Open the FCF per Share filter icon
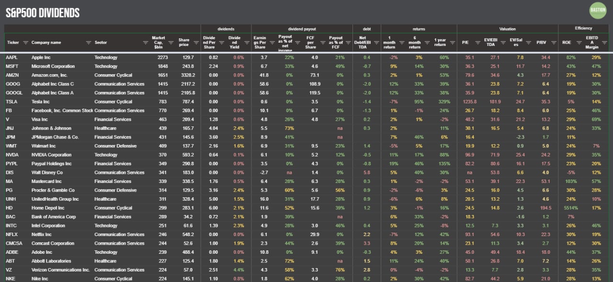The width and height of the screenshot is (613, 282). [323, 43]
